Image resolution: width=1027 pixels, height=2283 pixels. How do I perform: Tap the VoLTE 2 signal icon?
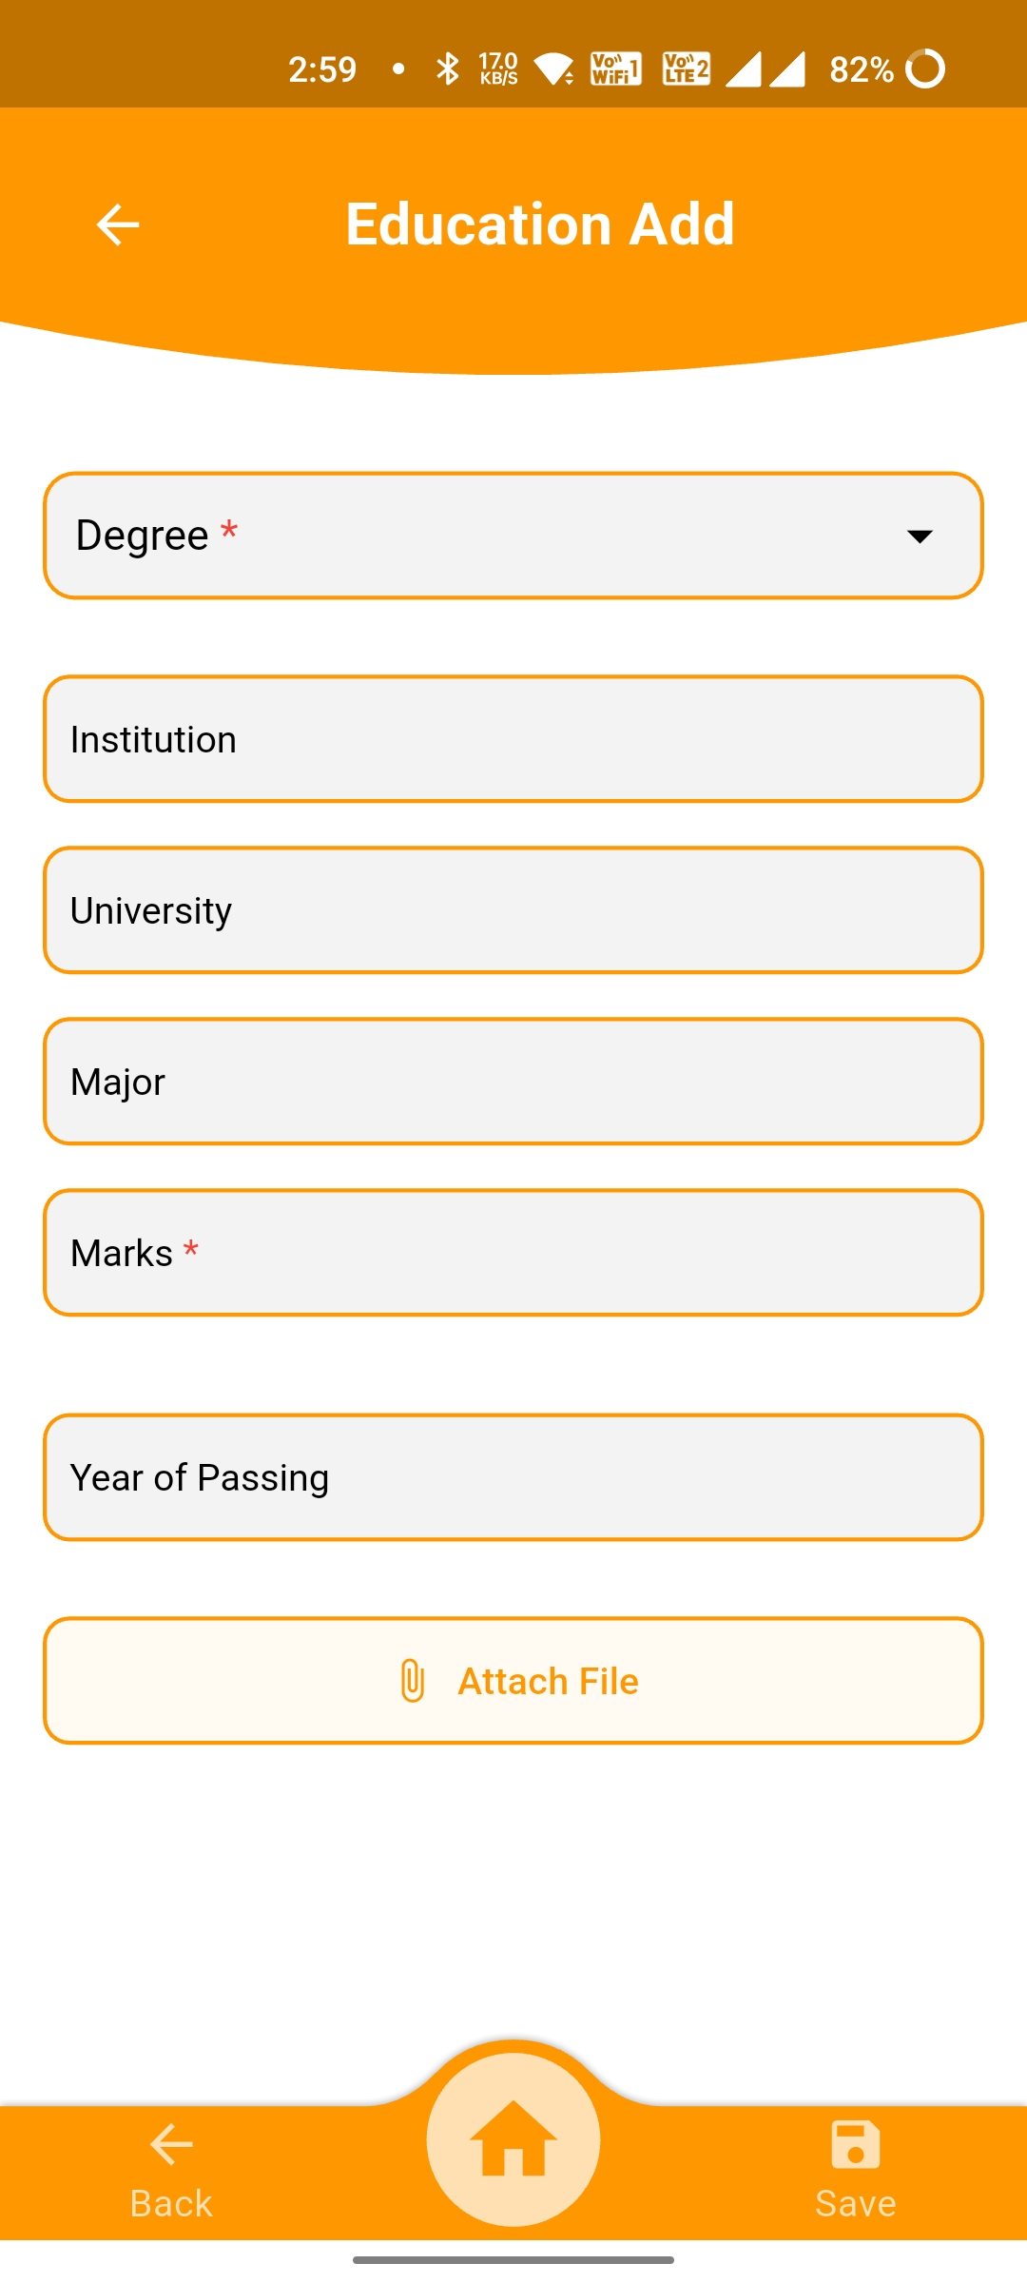[x=686, y=68]
